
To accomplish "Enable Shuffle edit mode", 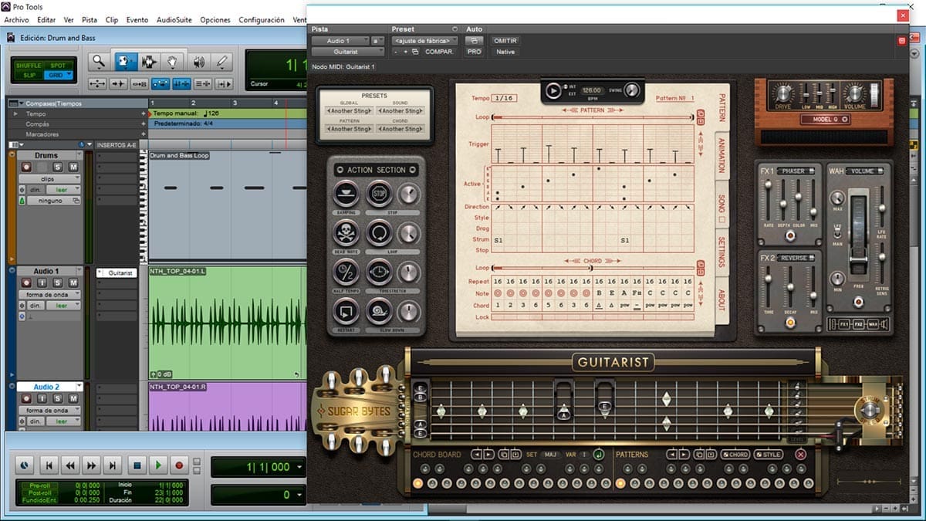I will [29, 66].
